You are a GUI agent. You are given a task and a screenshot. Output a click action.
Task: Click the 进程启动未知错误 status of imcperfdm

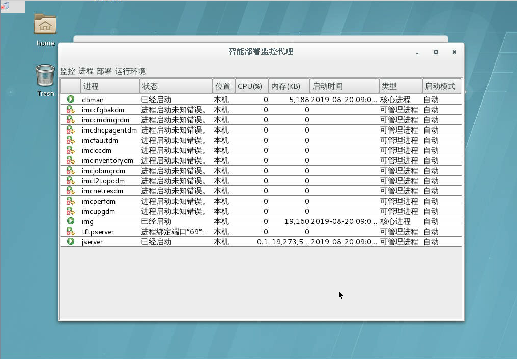(174, 201)
